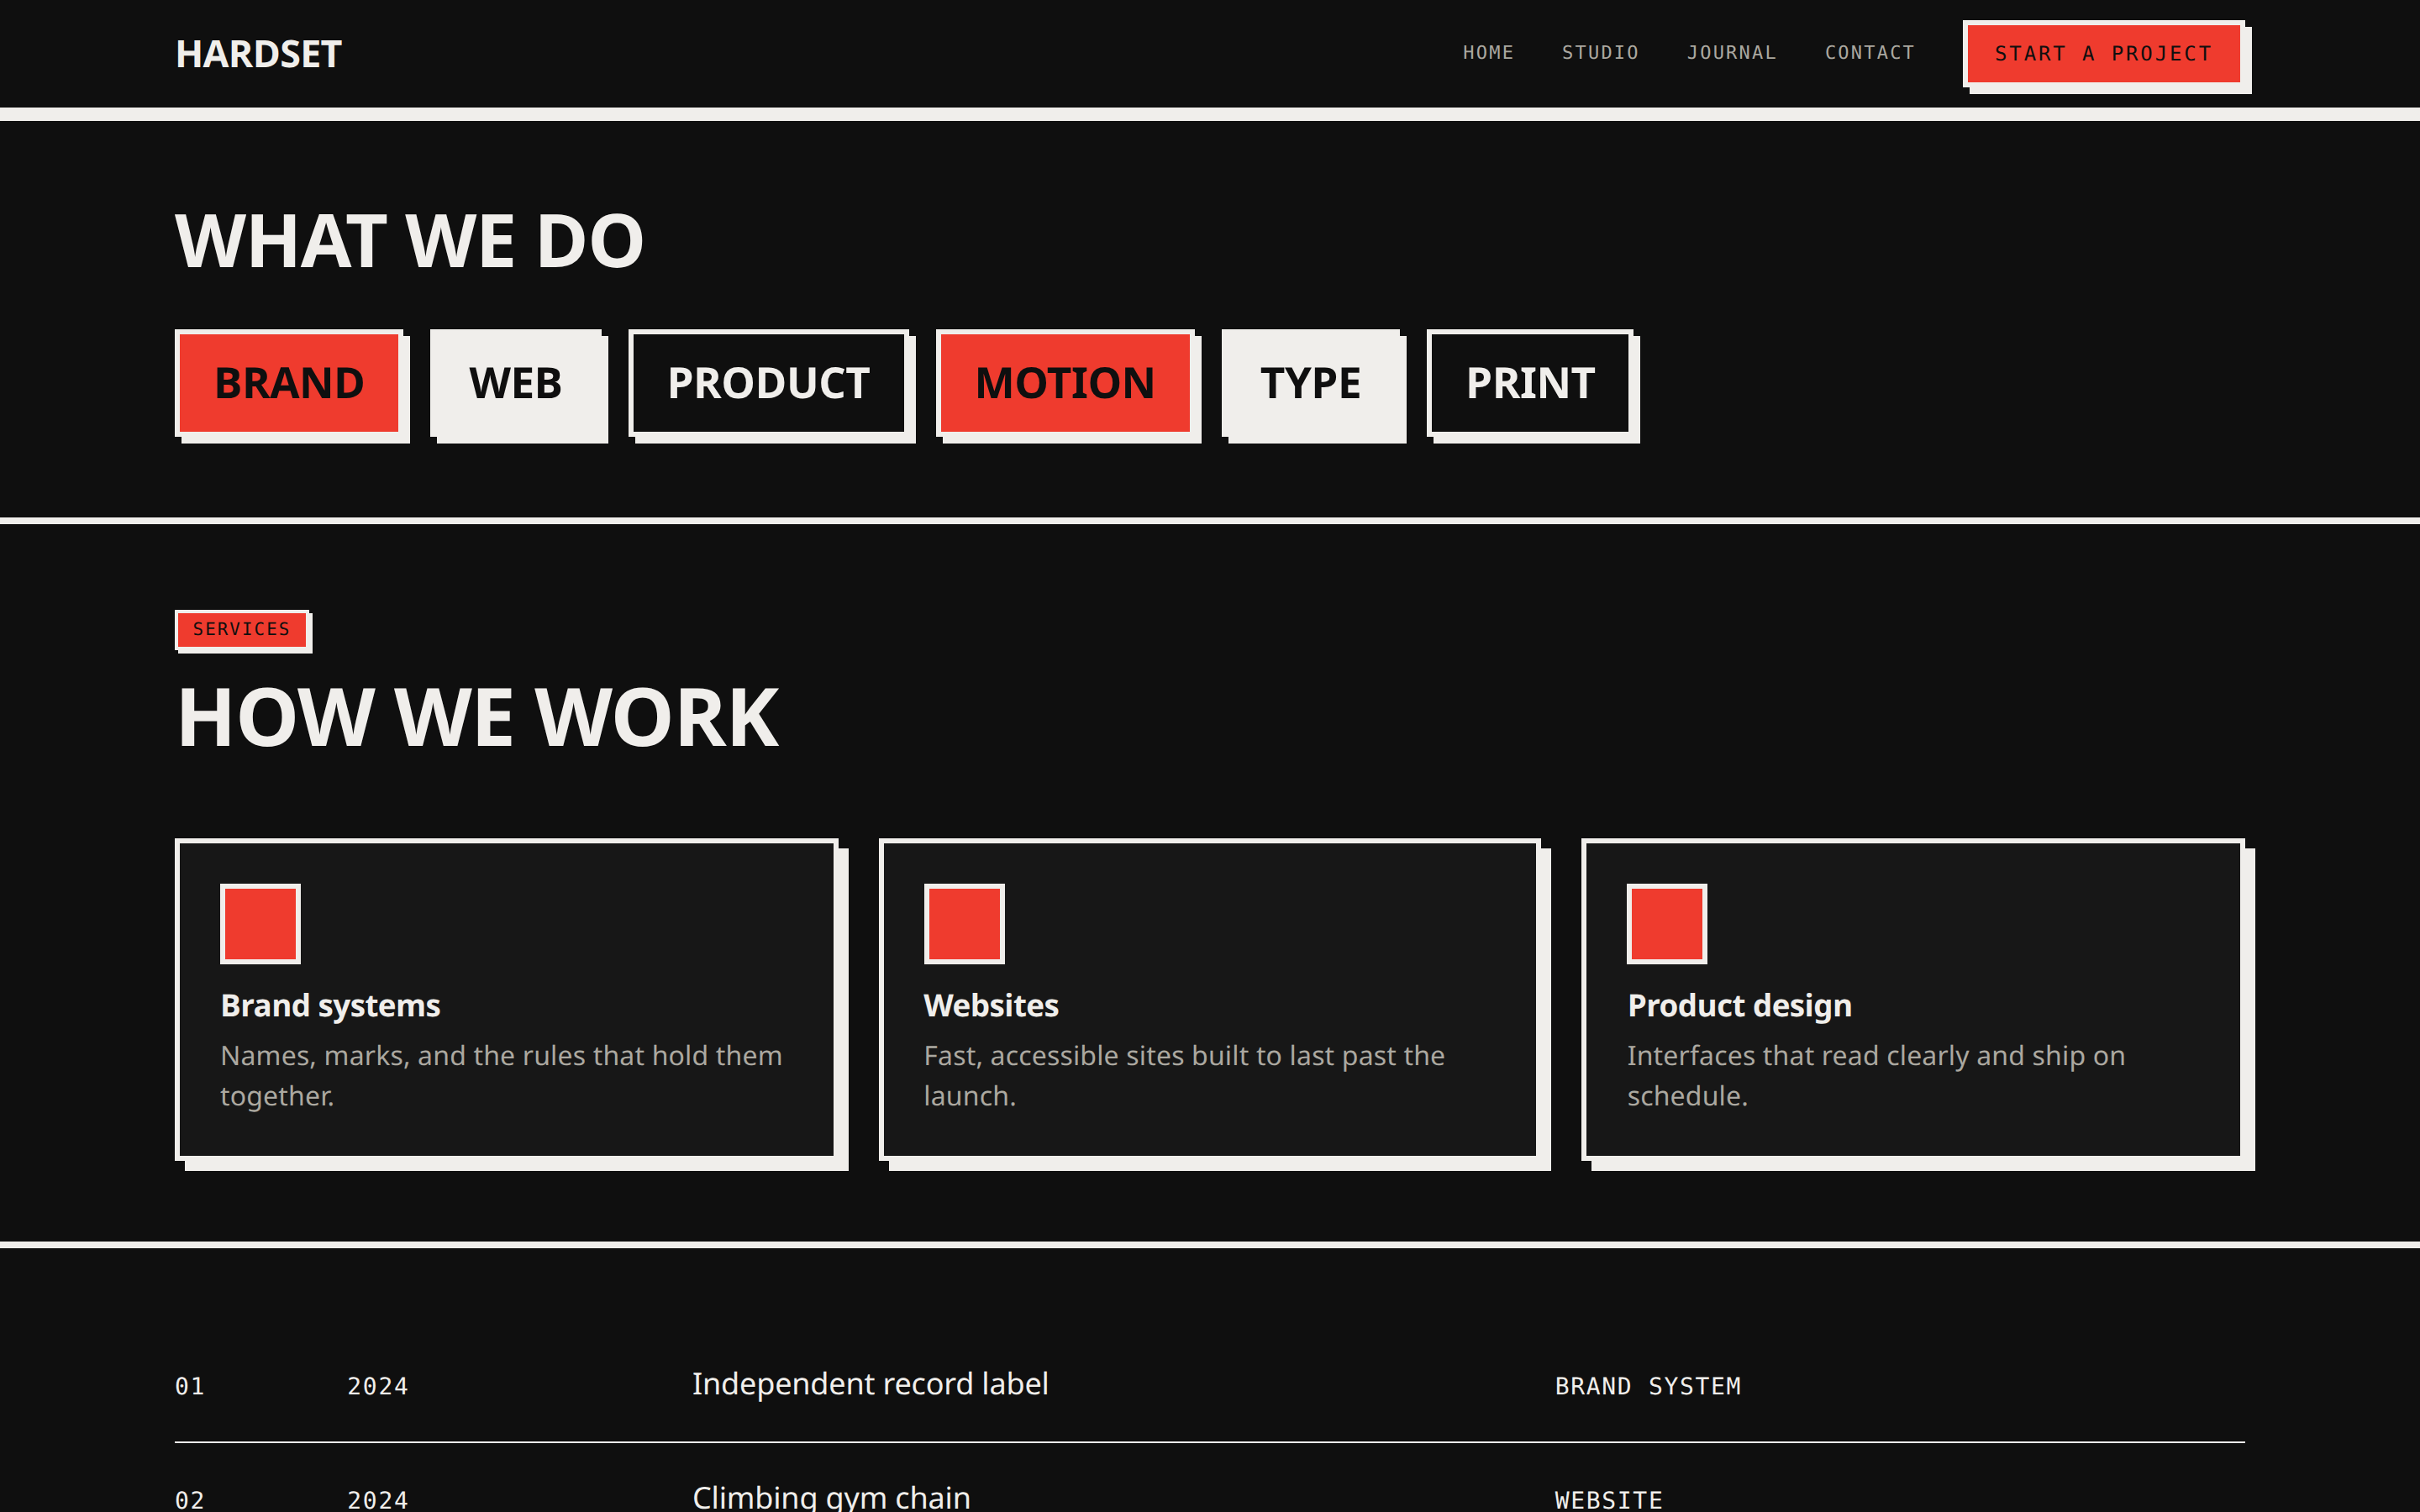This screenshot has width=2420, height=1512.
Task: Click the WHAT WE DO heading
Action: click(410, 242)
